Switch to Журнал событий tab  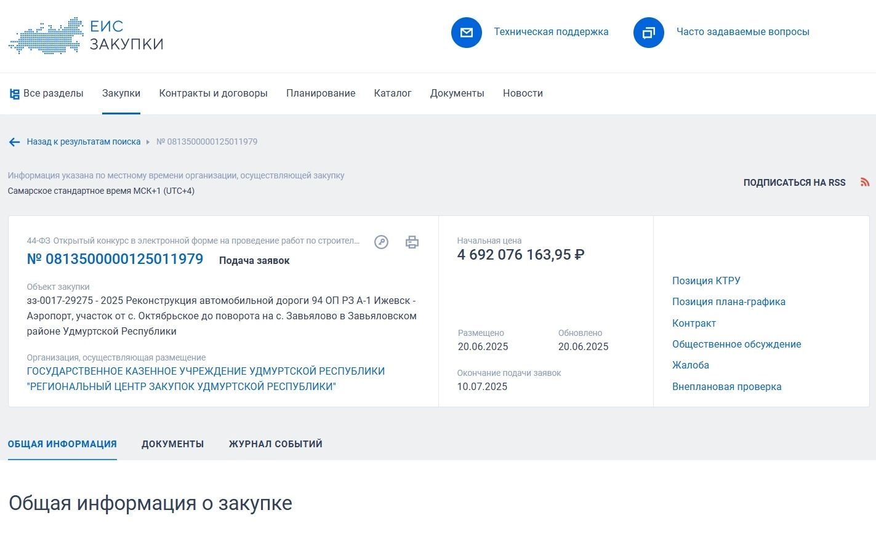(x=276, y=444)
